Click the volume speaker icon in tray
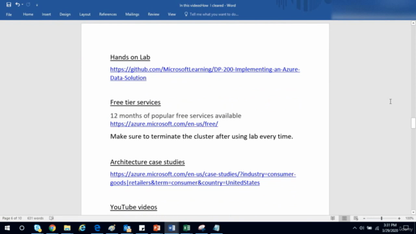416x234 pixels. tap(361, 228)
